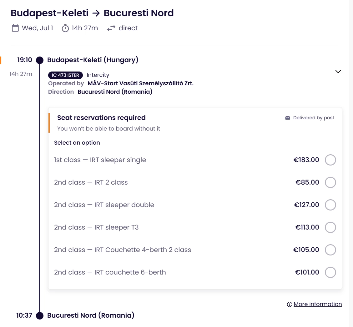This screenshot has width=353, height=327.
Task: Click the Budapest-Keleti departure stop dot
Action: [x=40, y=60]
